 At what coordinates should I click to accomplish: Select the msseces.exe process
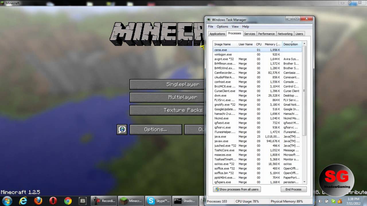[x=257, y=155]
